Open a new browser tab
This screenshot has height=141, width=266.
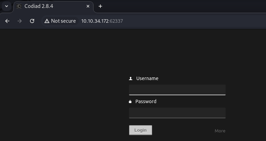click(100, 6)
